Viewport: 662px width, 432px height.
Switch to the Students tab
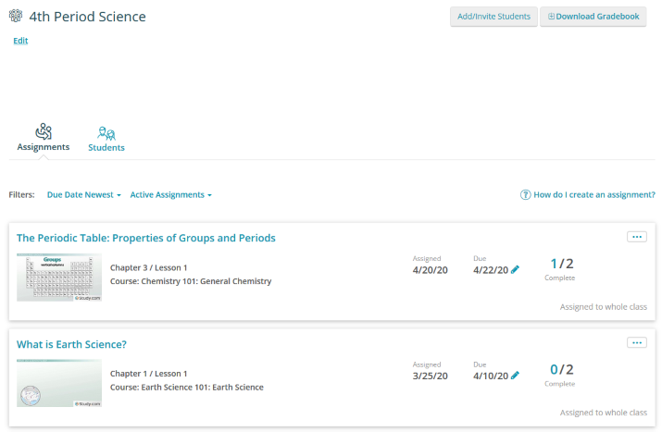coord(106,148)
